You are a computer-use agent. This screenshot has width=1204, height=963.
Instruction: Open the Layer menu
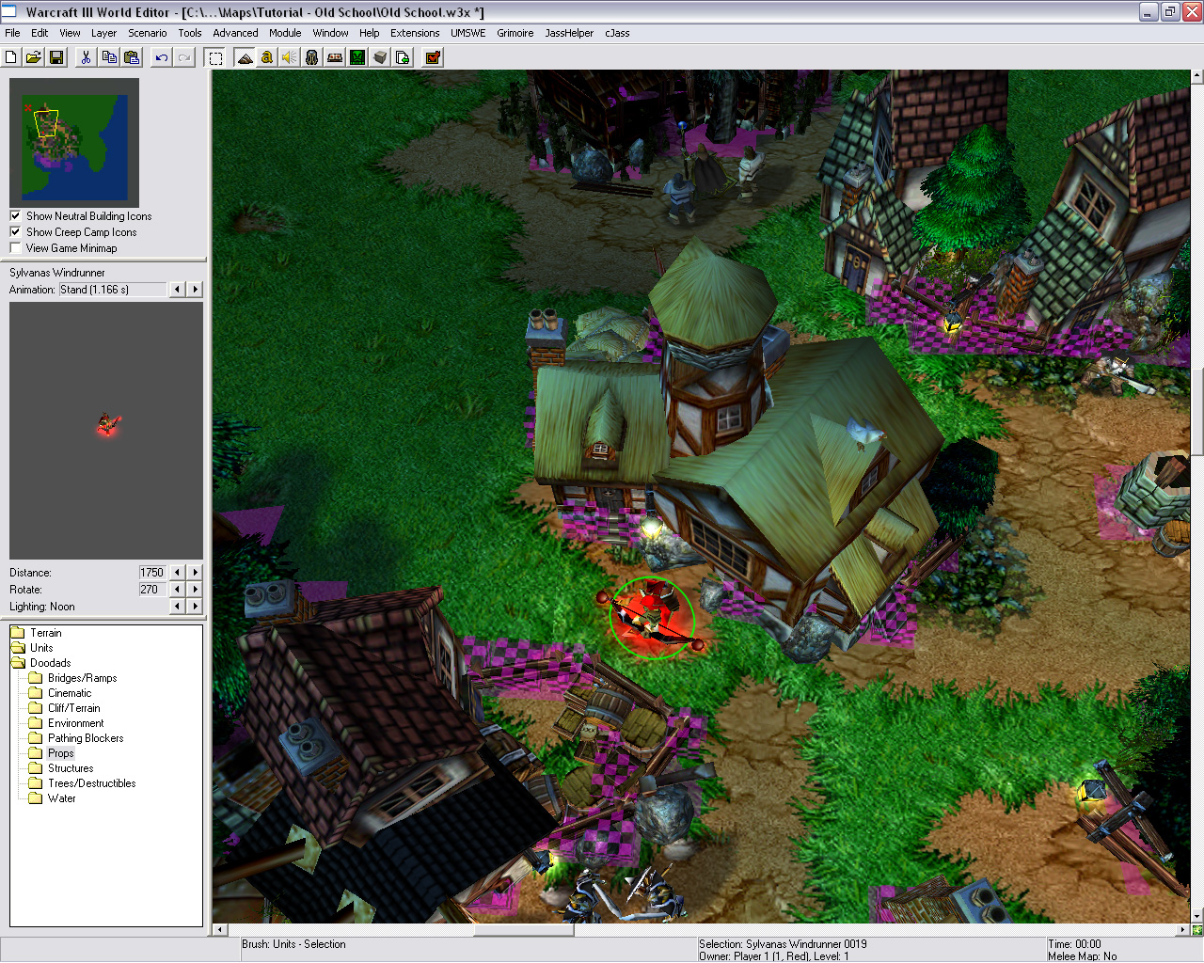[x=103, y=33]
